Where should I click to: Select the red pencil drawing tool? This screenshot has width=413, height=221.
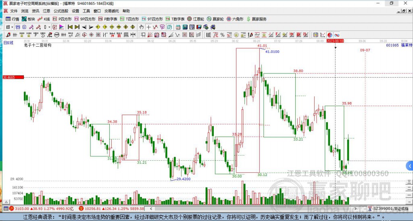pos(8,35)
